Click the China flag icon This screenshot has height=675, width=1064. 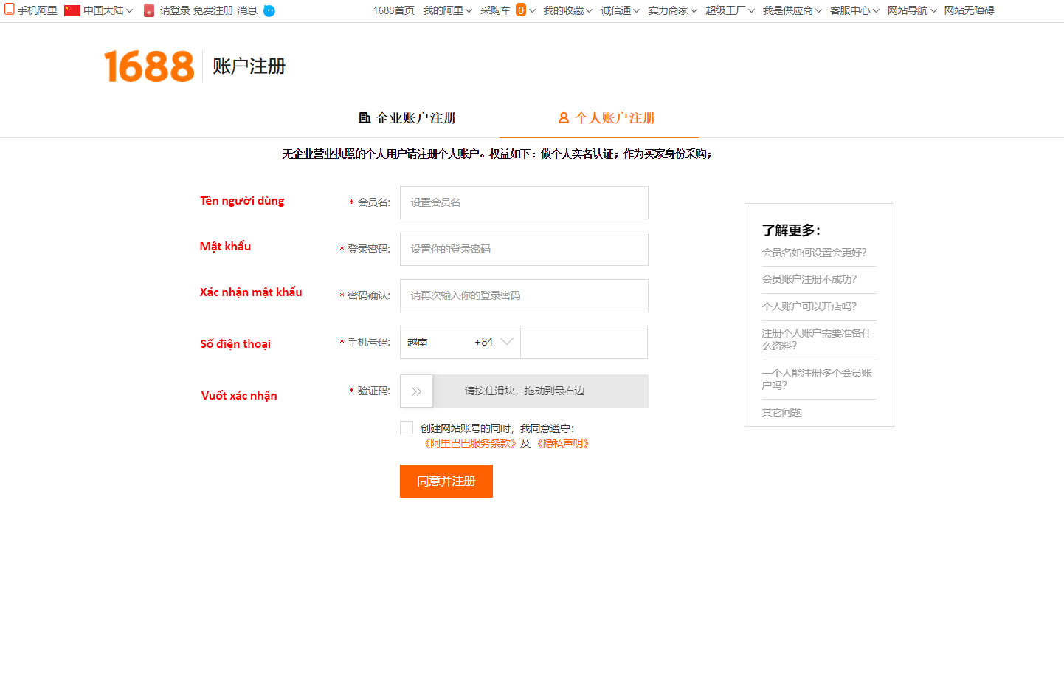click(x=72, y=10)
